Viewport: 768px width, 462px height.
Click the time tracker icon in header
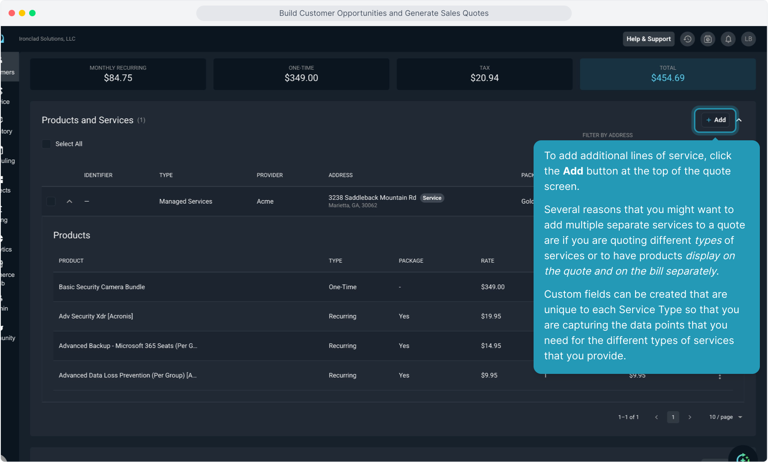[x=708, y=39]
